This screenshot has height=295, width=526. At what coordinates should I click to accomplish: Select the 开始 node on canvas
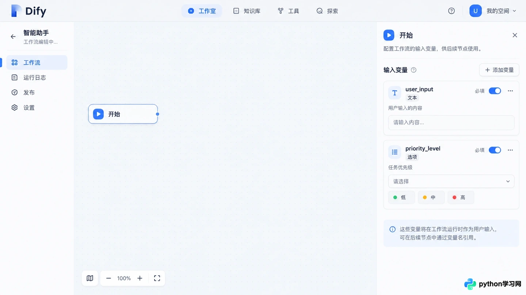[123, 114]
